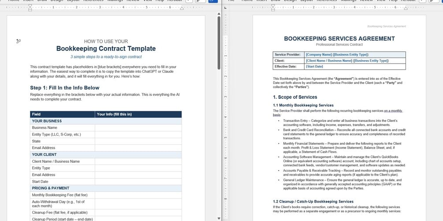Click the 'General Ledger Maintenance' bullet

[x=342, y=184]
